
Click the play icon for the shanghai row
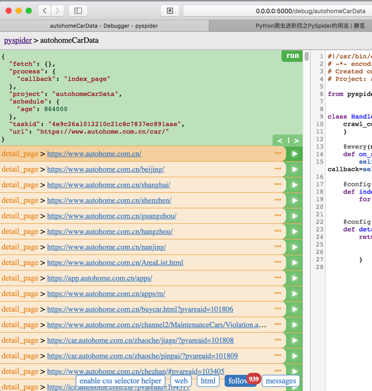[295, 185]
